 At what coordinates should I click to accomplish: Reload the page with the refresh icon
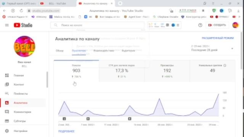[21, 11]
